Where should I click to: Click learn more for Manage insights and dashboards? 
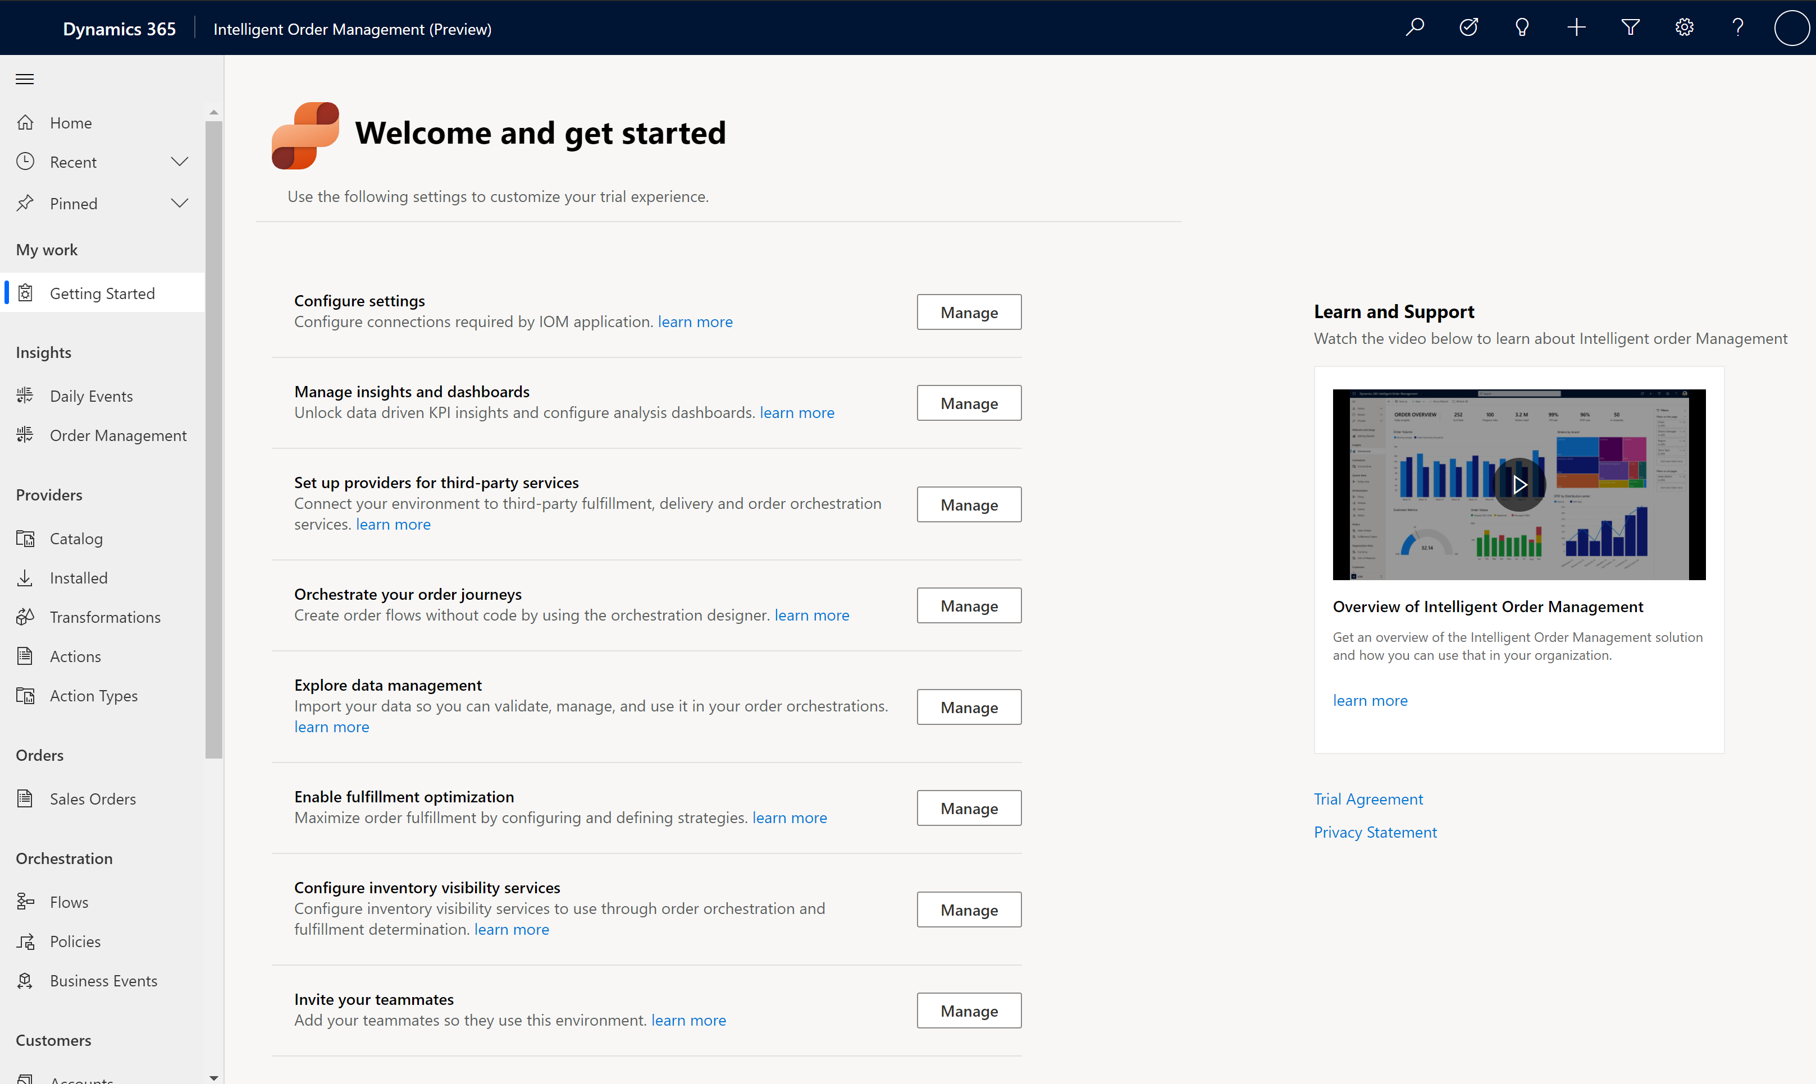click(797, 412)
